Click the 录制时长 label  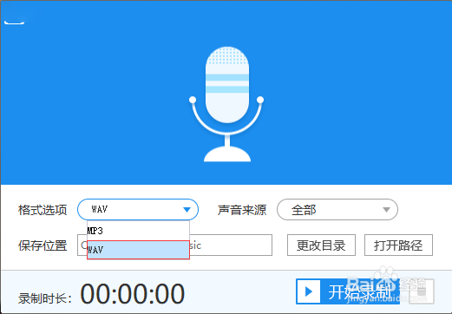click(x=45, y=298)
